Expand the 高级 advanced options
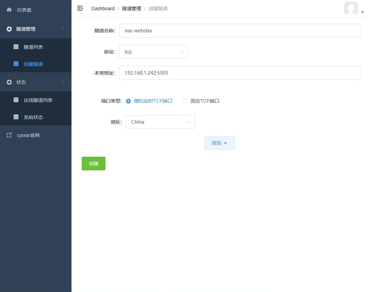Screen dimensions: 368x292 click(x=220, y=143)
